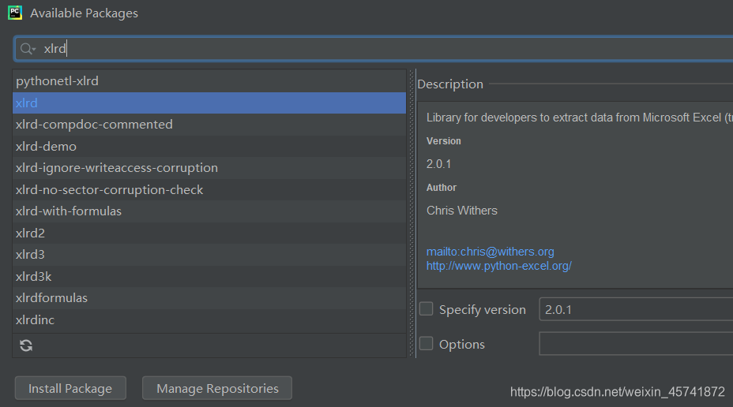The width and height of the screenshot is (733, 407).
Task: Enable the Options checkbox
Action: (x=426, y=344)
